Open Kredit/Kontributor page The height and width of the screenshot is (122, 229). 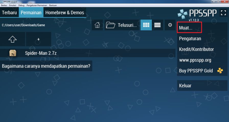pos(202,49)
